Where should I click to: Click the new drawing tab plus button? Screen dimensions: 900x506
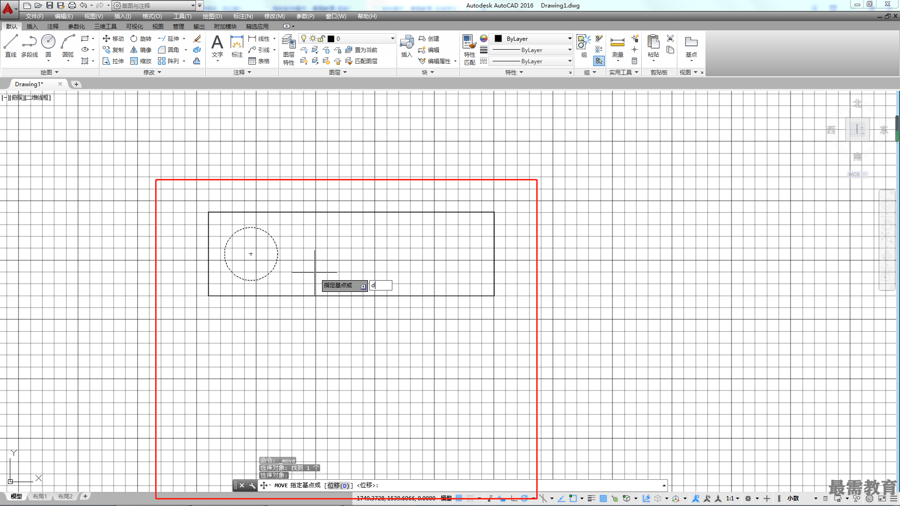click(x=76, y=84)
